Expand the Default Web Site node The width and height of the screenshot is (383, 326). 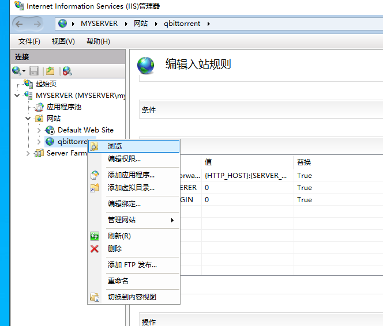[x=39, y=130]
